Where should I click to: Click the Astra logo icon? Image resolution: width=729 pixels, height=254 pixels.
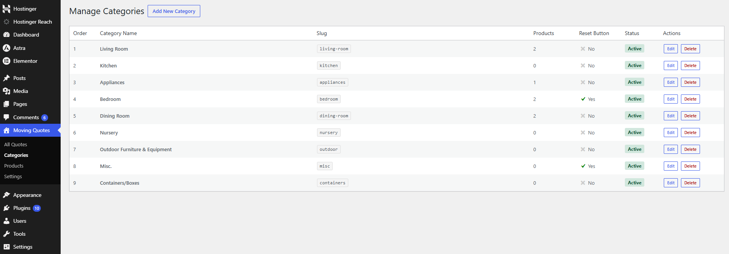[6, 48]
